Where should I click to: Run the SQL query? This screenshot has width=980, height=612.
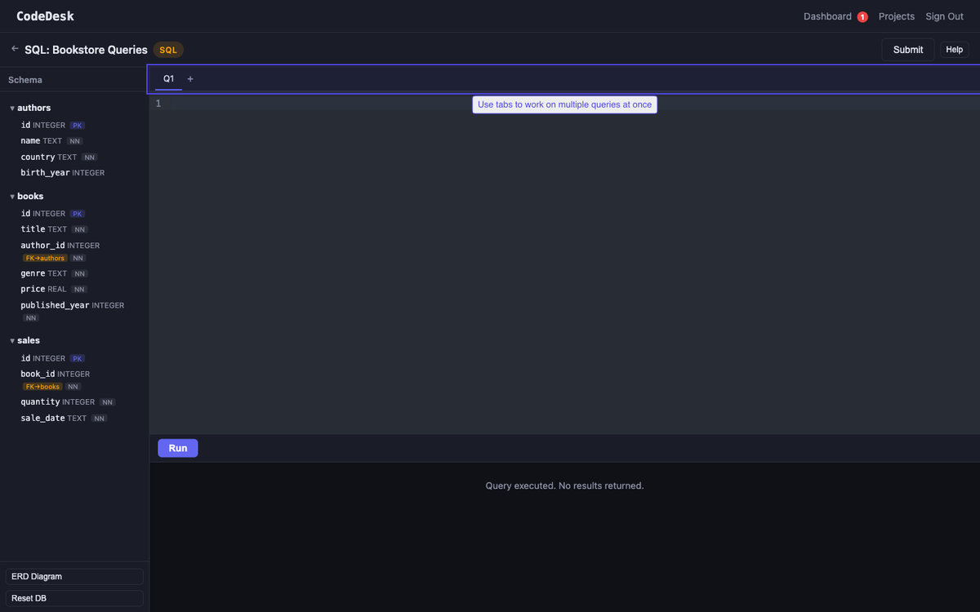(177, 447)
